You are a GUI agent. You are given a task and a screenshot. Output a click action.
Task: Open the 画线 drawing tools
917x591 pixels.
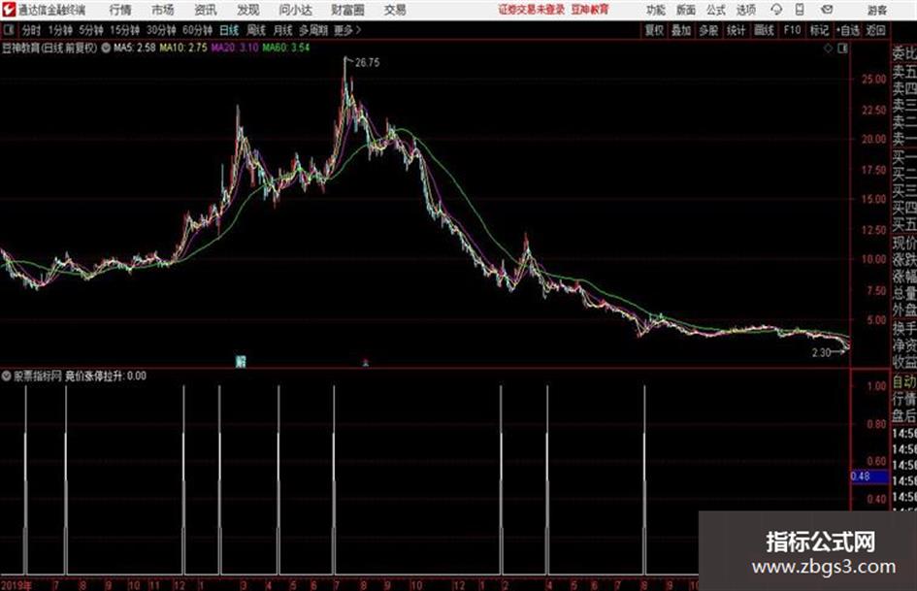764,30
